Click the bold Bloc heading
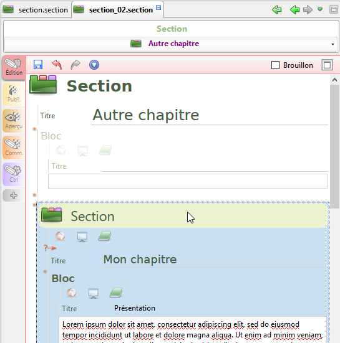This screenshot has height=343, width=340. click(x=63, y=279)
